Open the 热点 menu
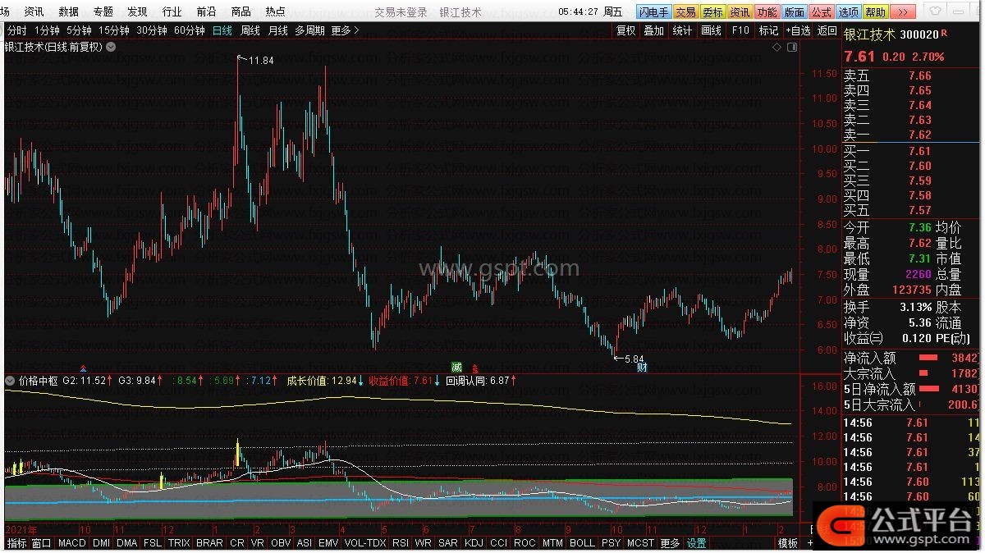The width and height of the screenshot is (985, 553). coord(276,12)
